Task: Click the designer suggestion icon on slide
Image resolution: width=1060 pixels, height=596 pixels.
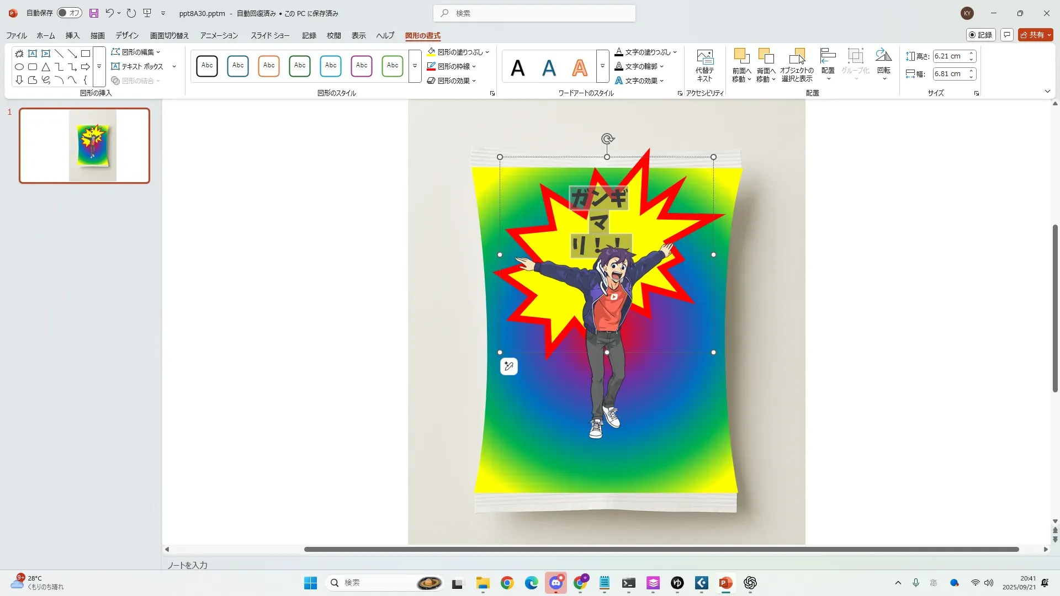Action: pos(508,366)
